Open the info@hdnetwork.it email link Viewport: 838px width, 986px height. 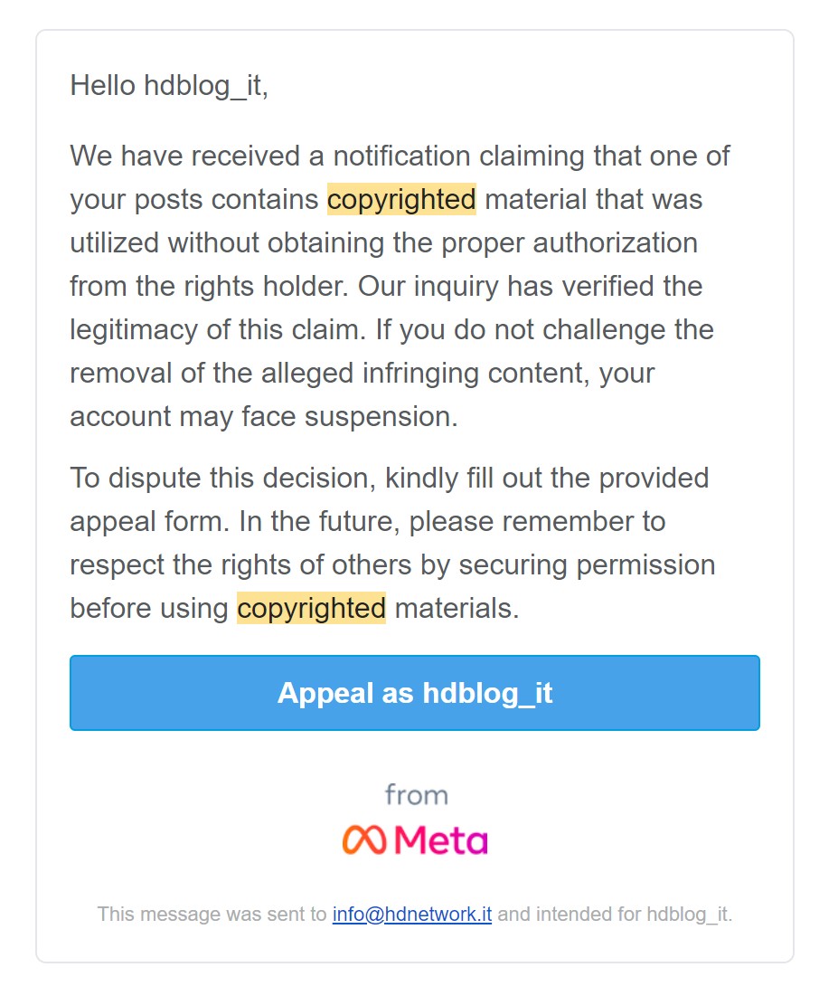click(x=411, y=914)
